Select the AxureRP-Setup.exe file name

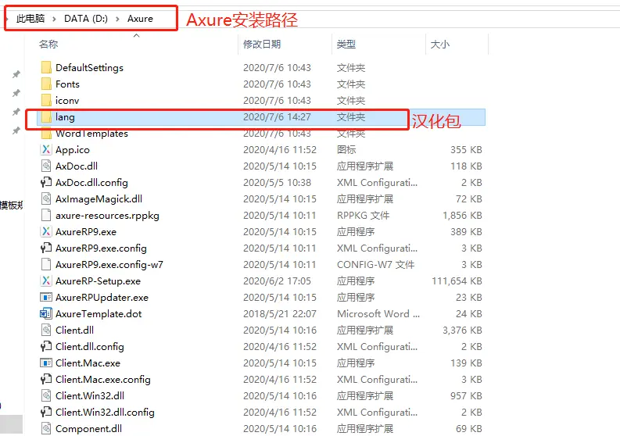98,281
